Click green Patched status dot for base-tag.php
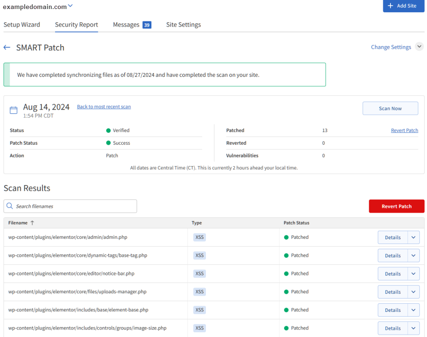The height and width of the screenshot is (337, 427). pos(286,255)
